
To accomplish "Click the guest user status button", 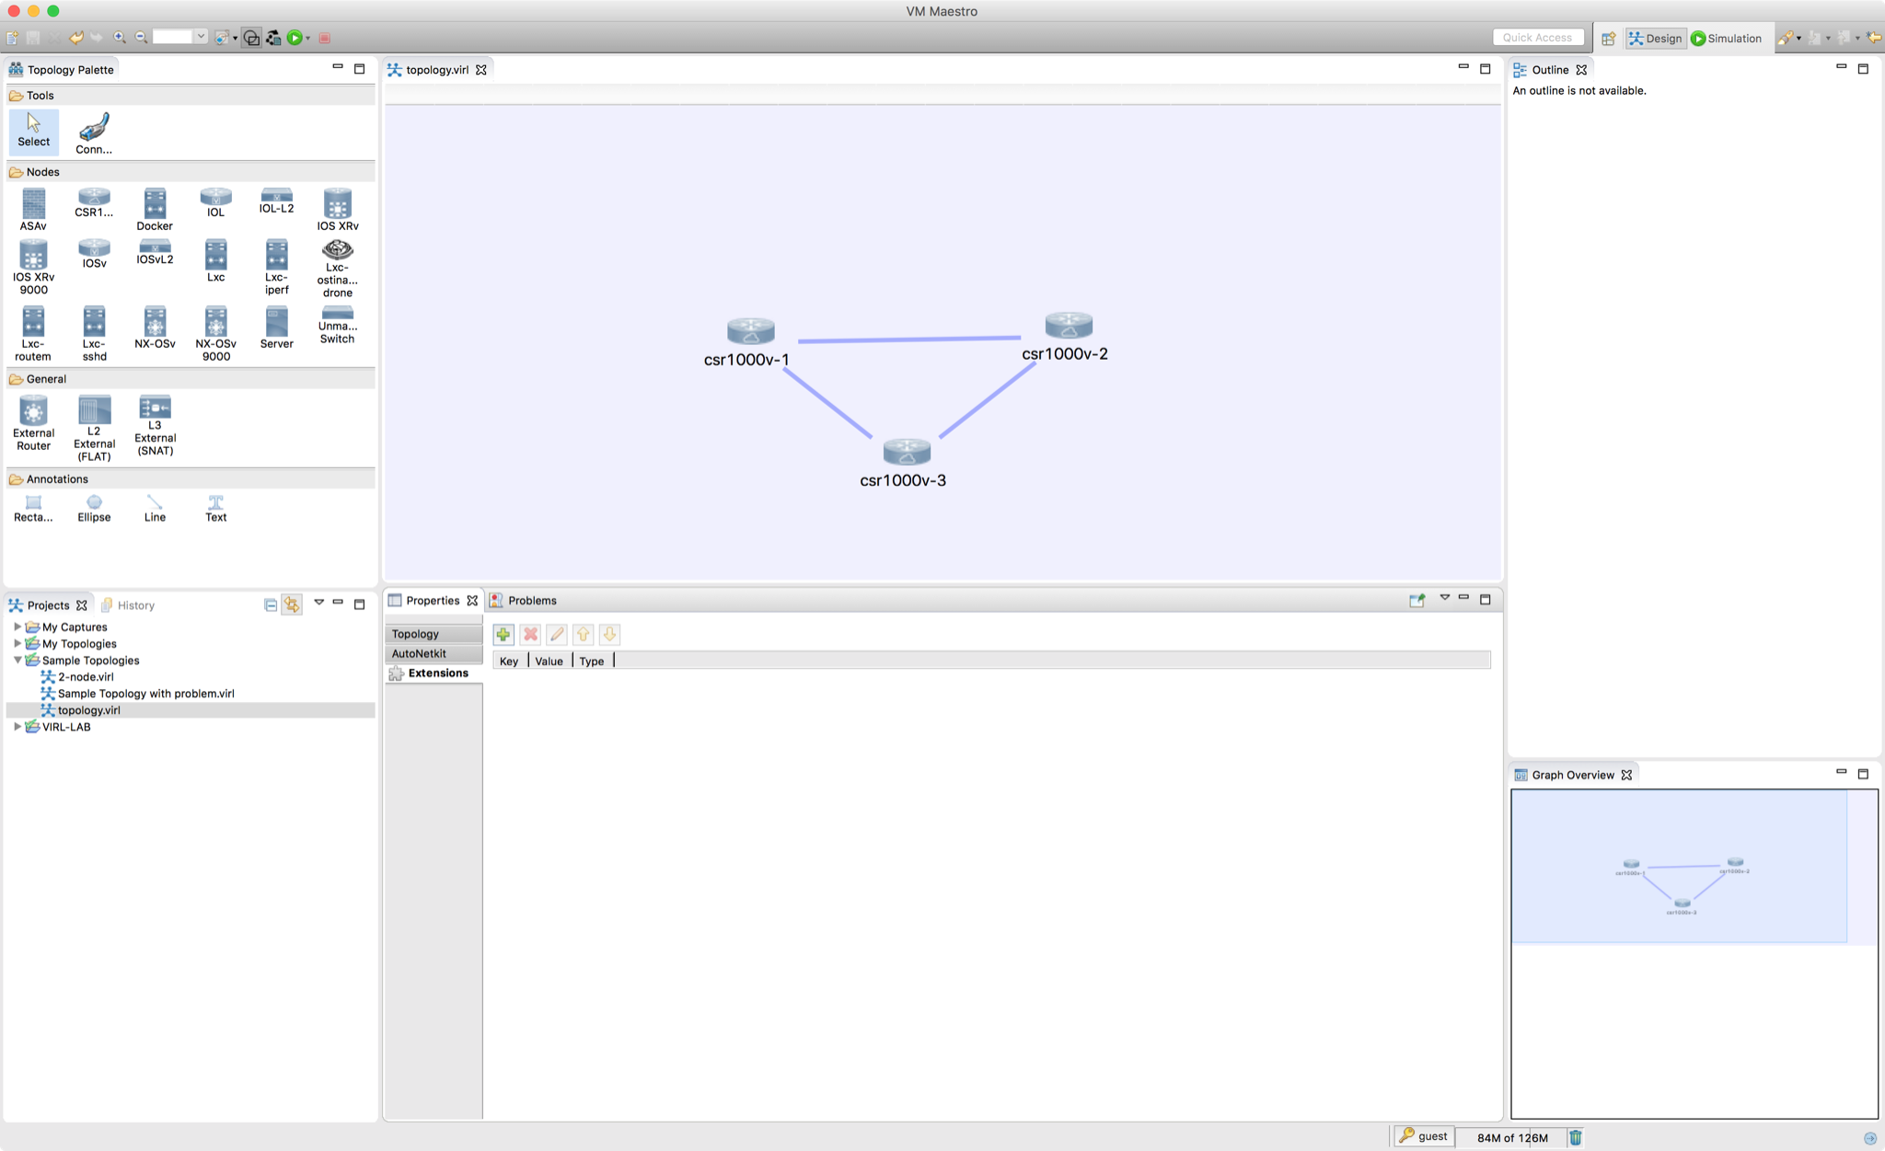I will coord(1424,1136).
